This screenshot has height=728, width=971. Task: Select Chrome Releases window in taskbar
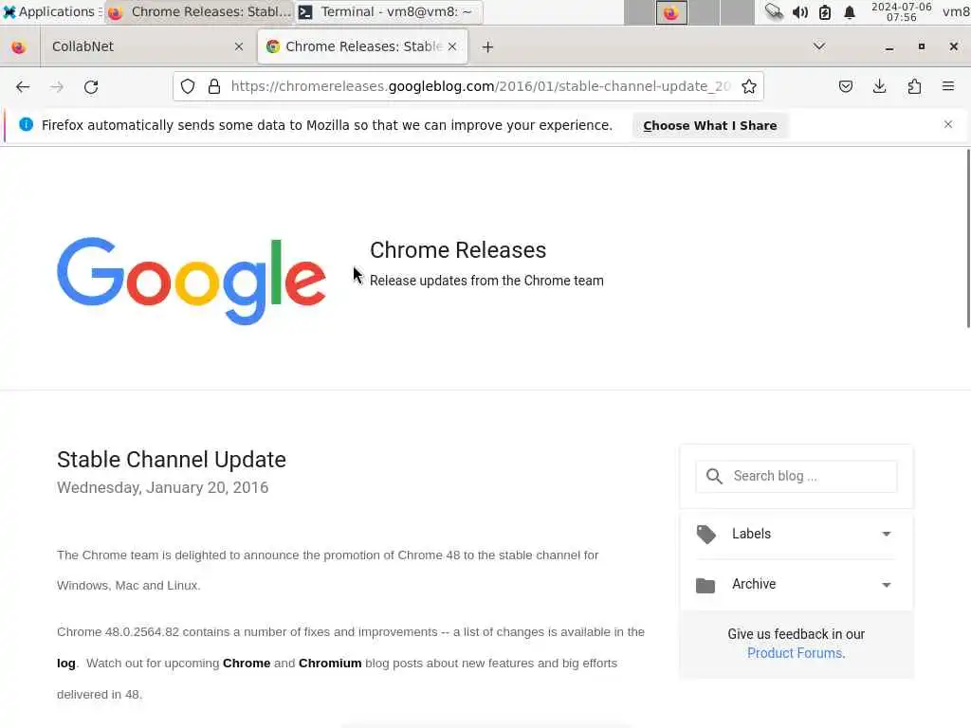click(199, 11)
